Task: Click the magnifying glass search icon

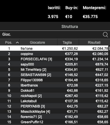Action: coord(105,35)
